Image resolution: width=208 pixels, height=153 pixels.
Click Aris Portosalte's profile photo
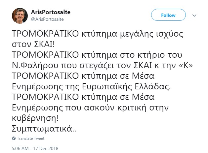point(20,15)
